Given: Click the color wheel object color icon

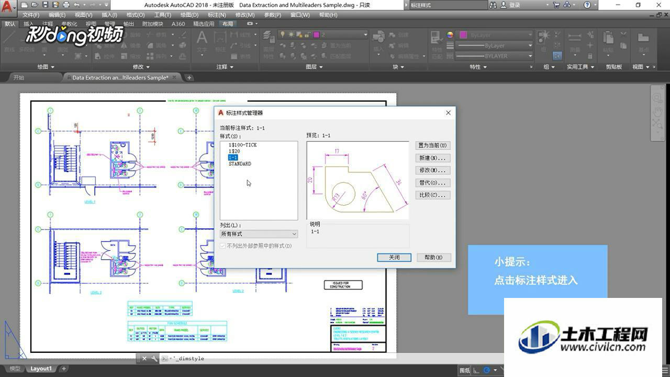Looking at the screenshot, I should point(450,35).
